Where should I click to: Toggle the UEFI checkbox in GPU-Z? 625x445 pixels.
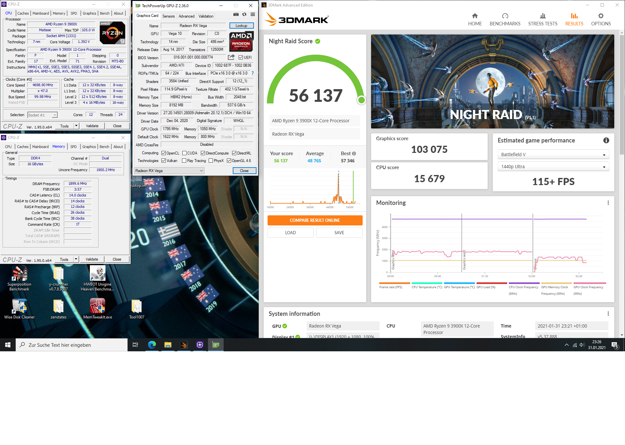241,58
